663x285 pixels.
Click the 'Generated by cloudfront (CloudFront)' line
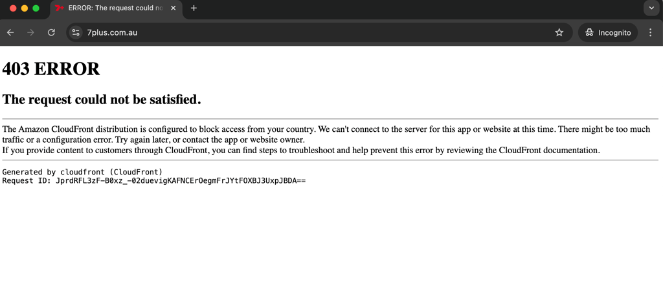[82, 172]
